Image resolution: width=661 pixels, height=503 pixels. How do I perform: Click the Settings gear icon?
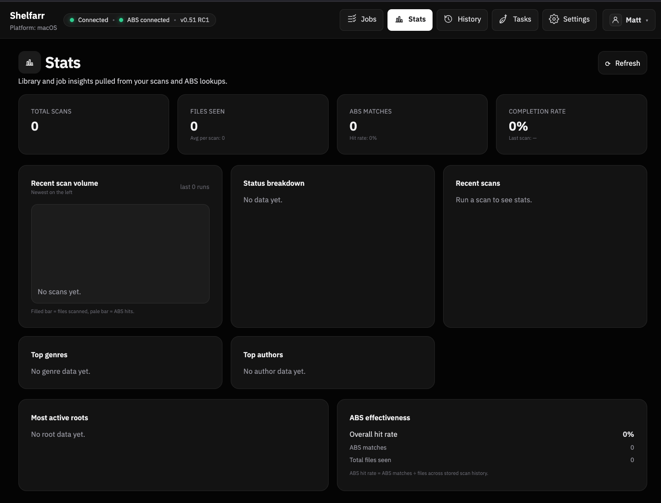(553, 19)
